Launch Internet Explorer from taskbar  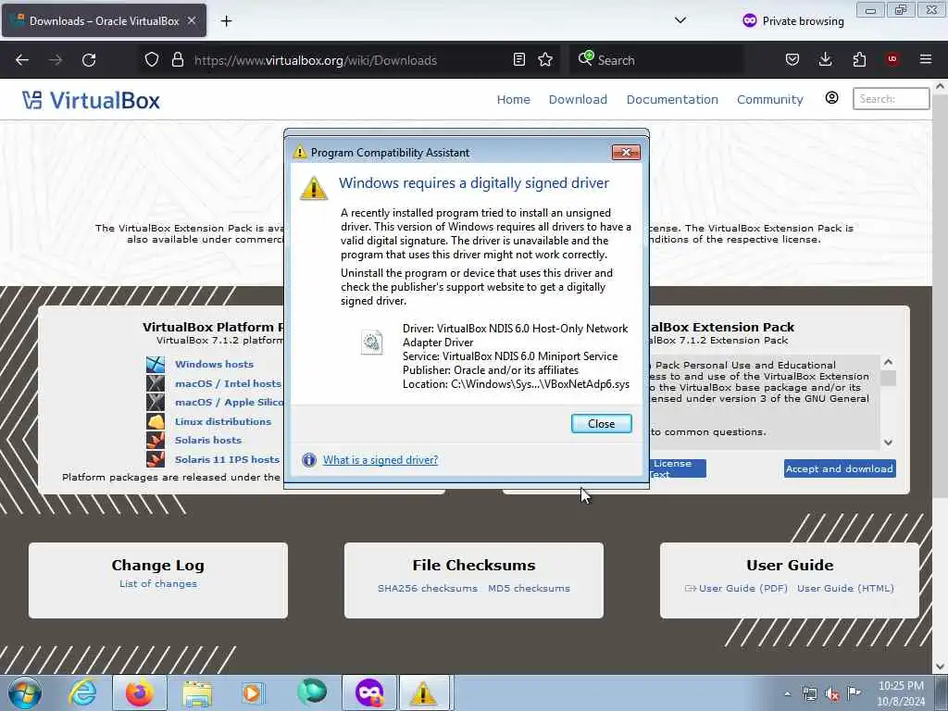(x=81, y=692)
